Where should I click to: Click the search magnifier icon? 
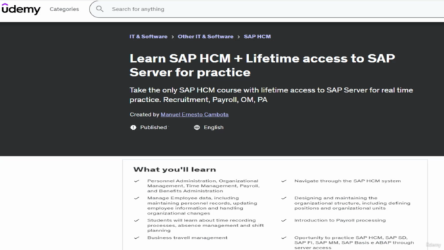(100, 9)
